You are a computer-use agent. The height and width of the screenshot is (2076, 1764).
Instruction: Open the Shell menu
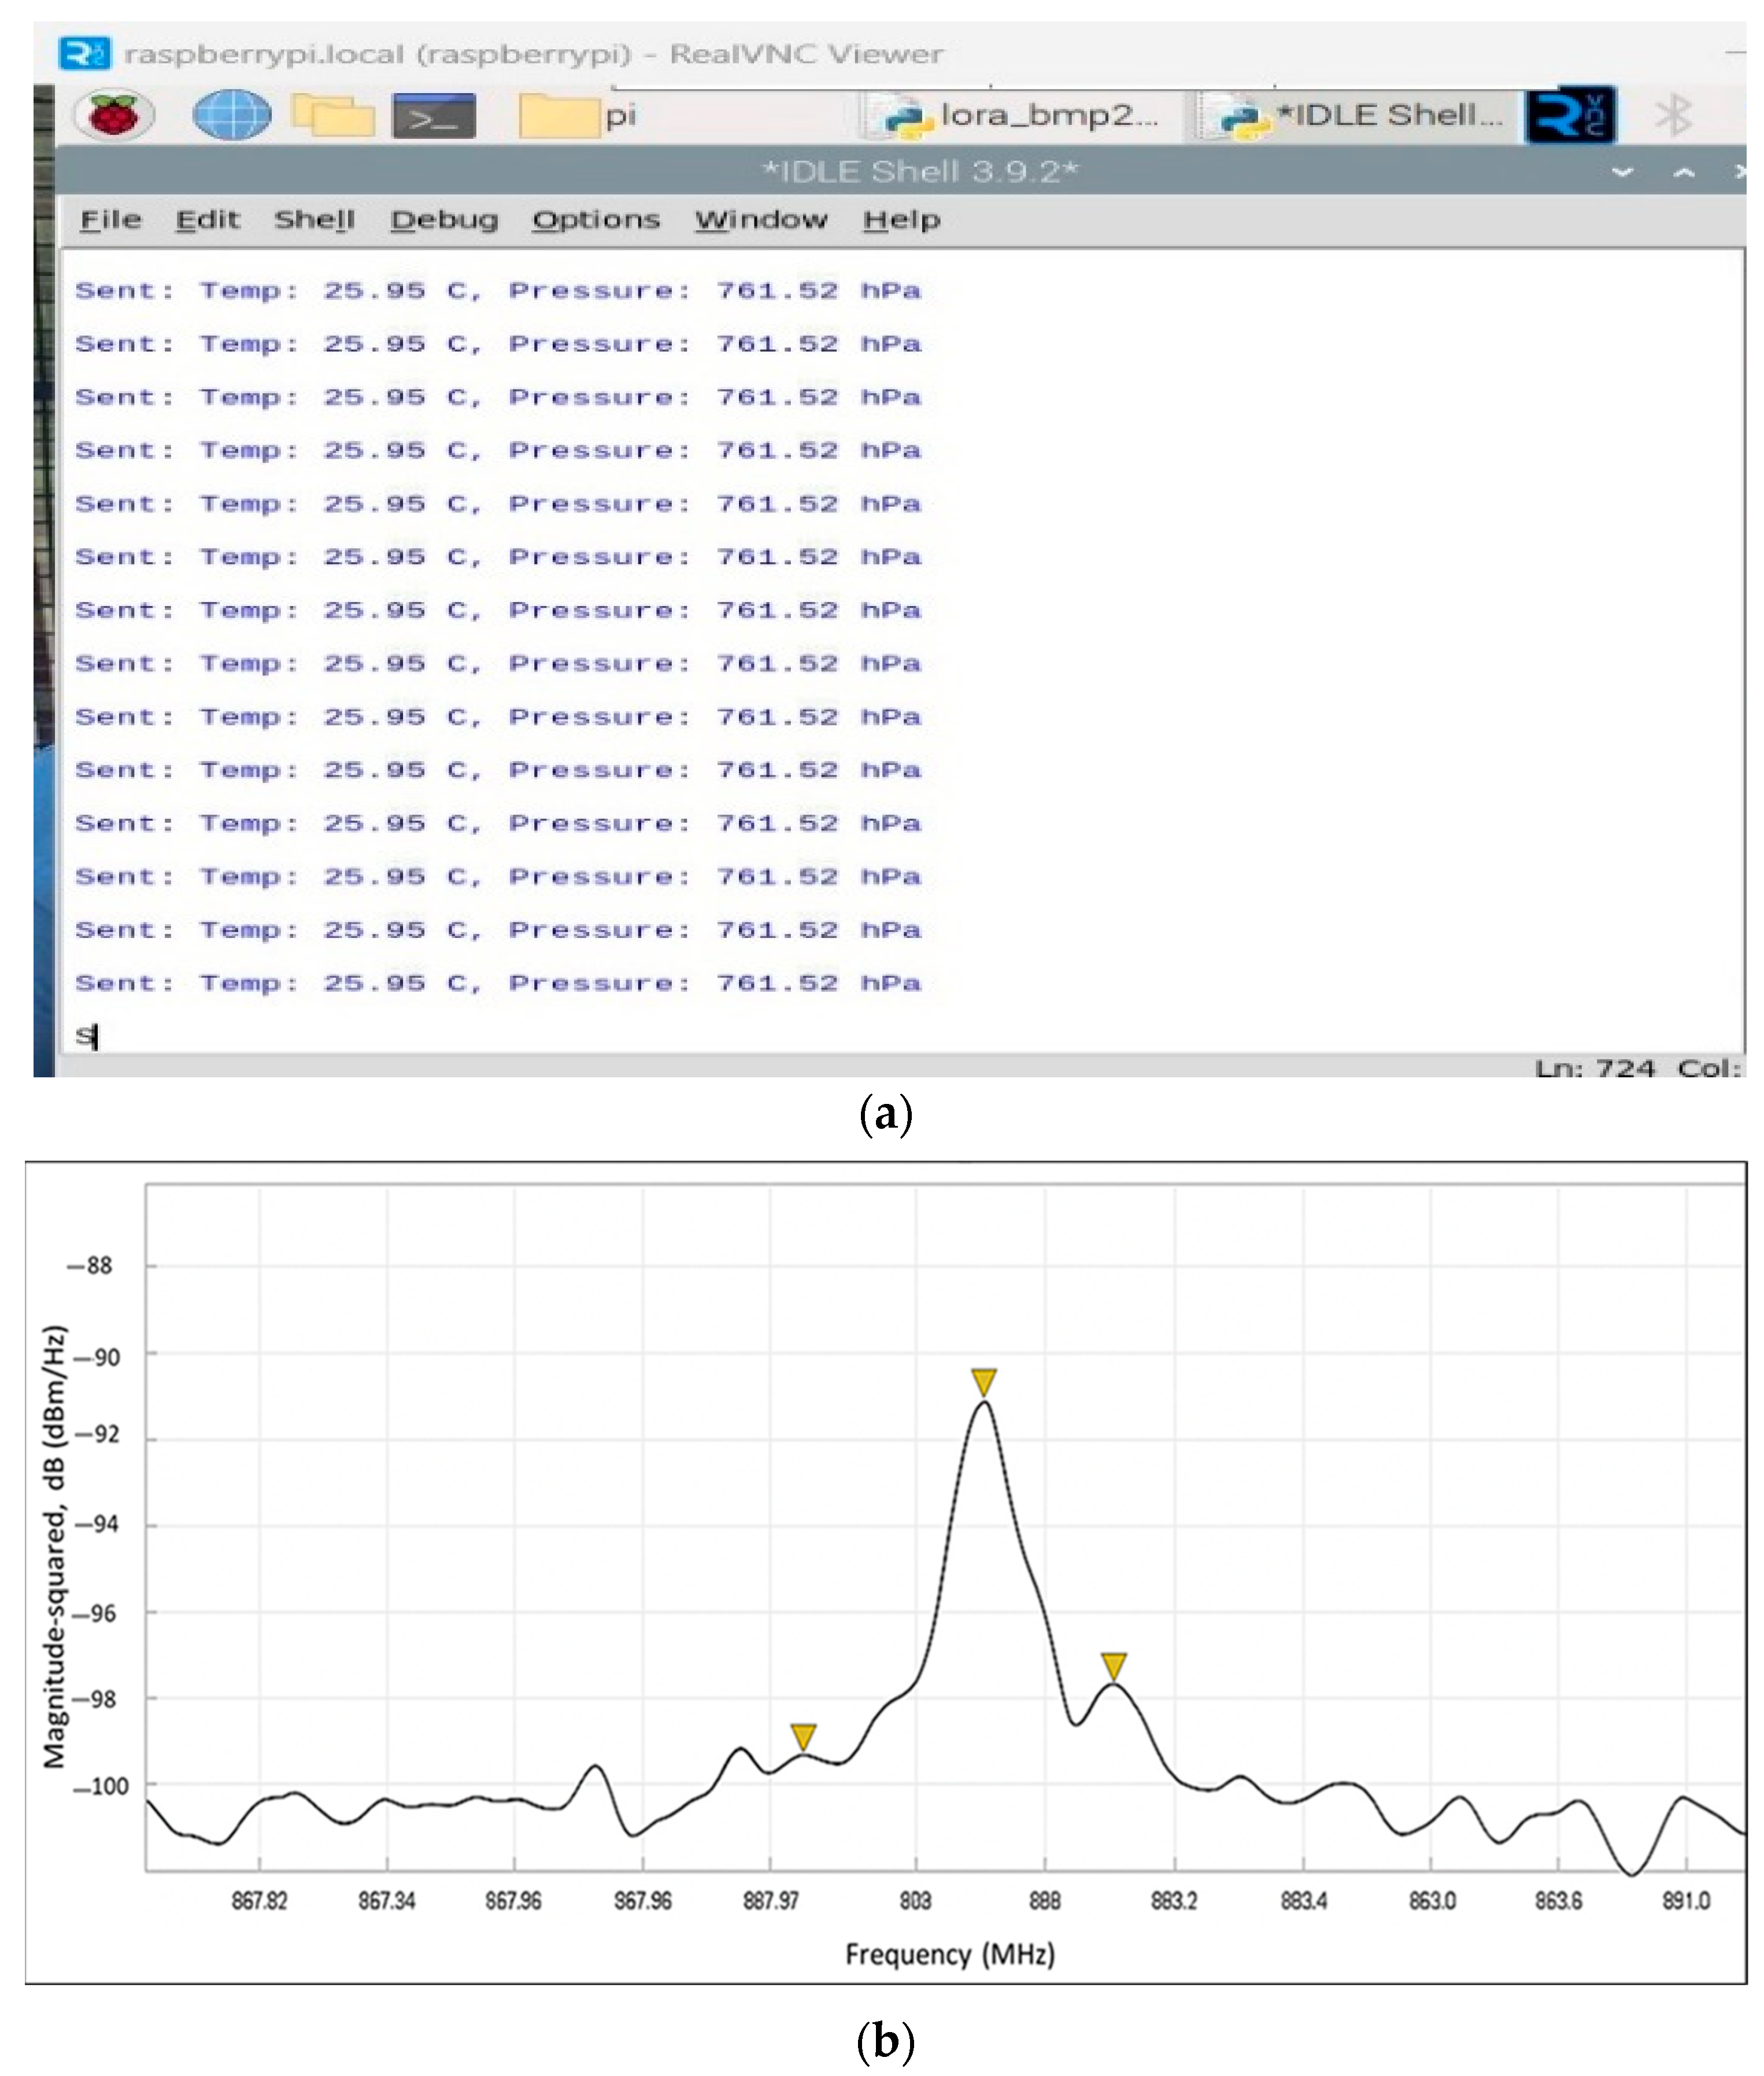[x=314, y=219]
